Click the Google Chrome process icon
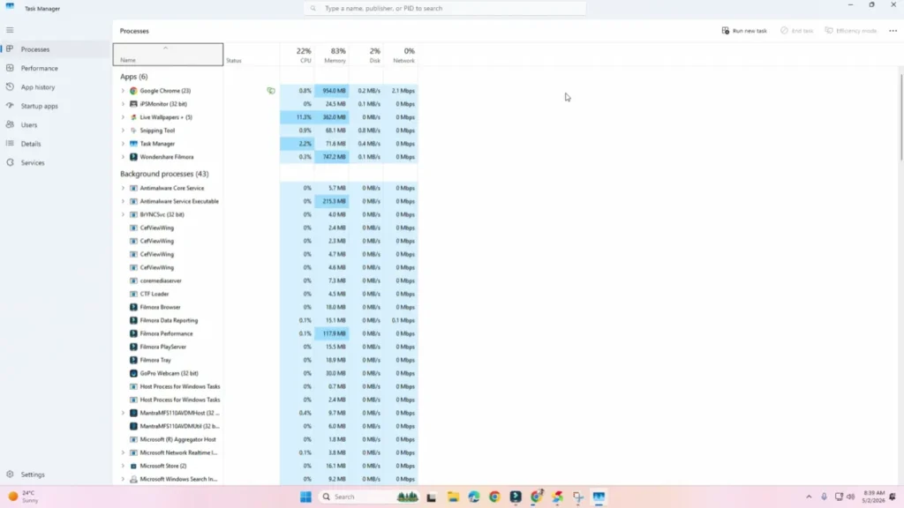 [x=133, y=91]
